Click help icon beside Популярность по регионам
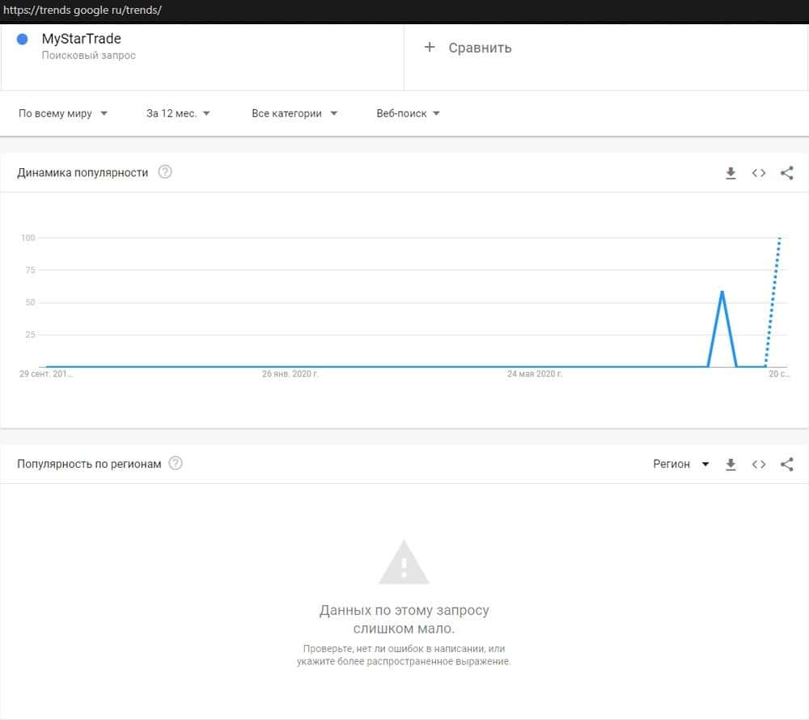Screen dimensions: 809x720 [x=176, y=463]
